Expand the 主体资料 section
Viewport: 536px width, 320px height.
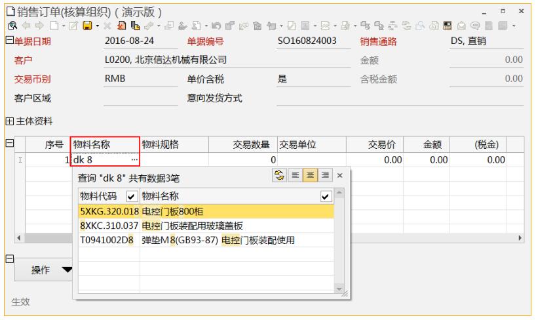tap(8, 121)
